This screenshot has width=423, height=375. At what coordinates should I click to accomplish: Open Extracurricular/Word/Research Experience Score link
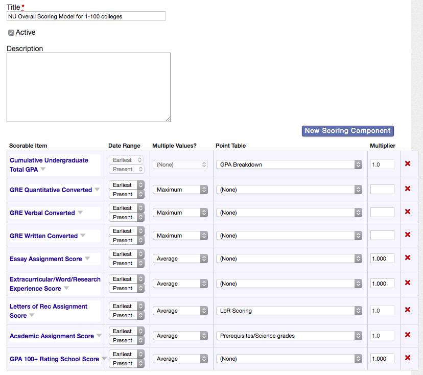55,279
